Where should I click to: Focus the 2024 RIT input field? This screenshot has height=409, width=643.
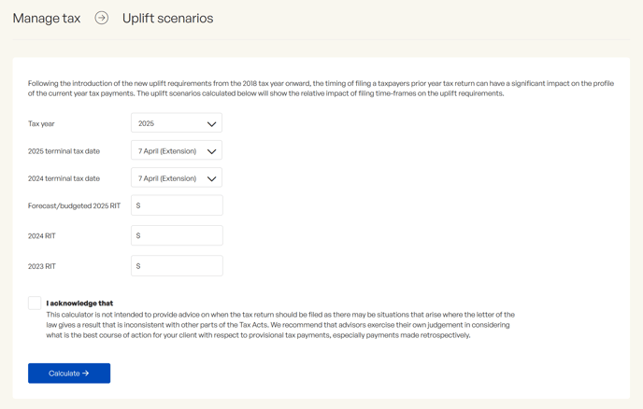(177, 235)
